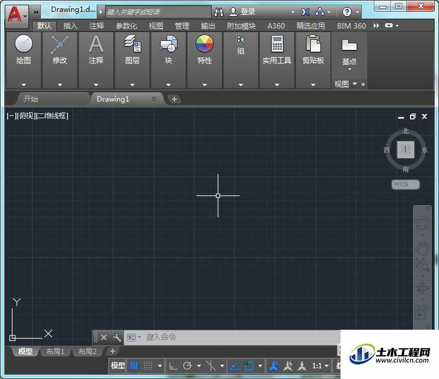The image size is (439, 379).
Task: Add a new layout with plus button
Action: (x=112, y=351)
